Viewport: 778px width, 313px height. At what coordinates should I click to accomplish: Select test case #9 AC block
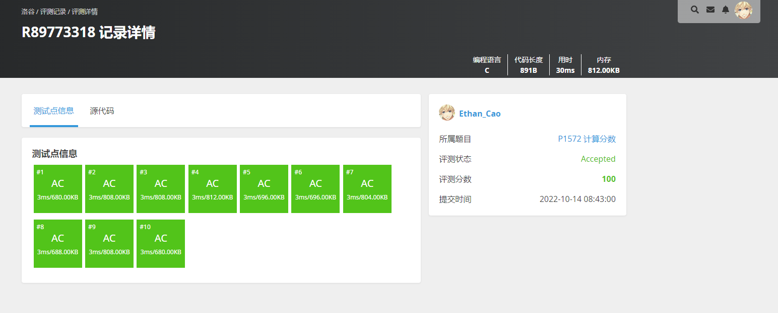(x=109, y=244)
